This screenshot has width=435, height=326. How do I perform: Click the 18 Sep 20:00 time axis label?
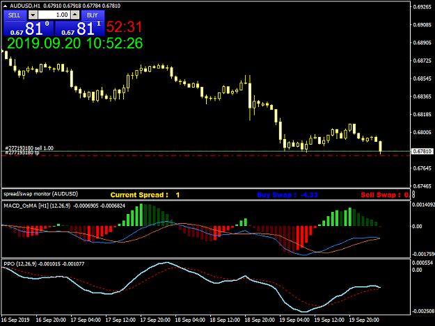(x=260, y=320)
